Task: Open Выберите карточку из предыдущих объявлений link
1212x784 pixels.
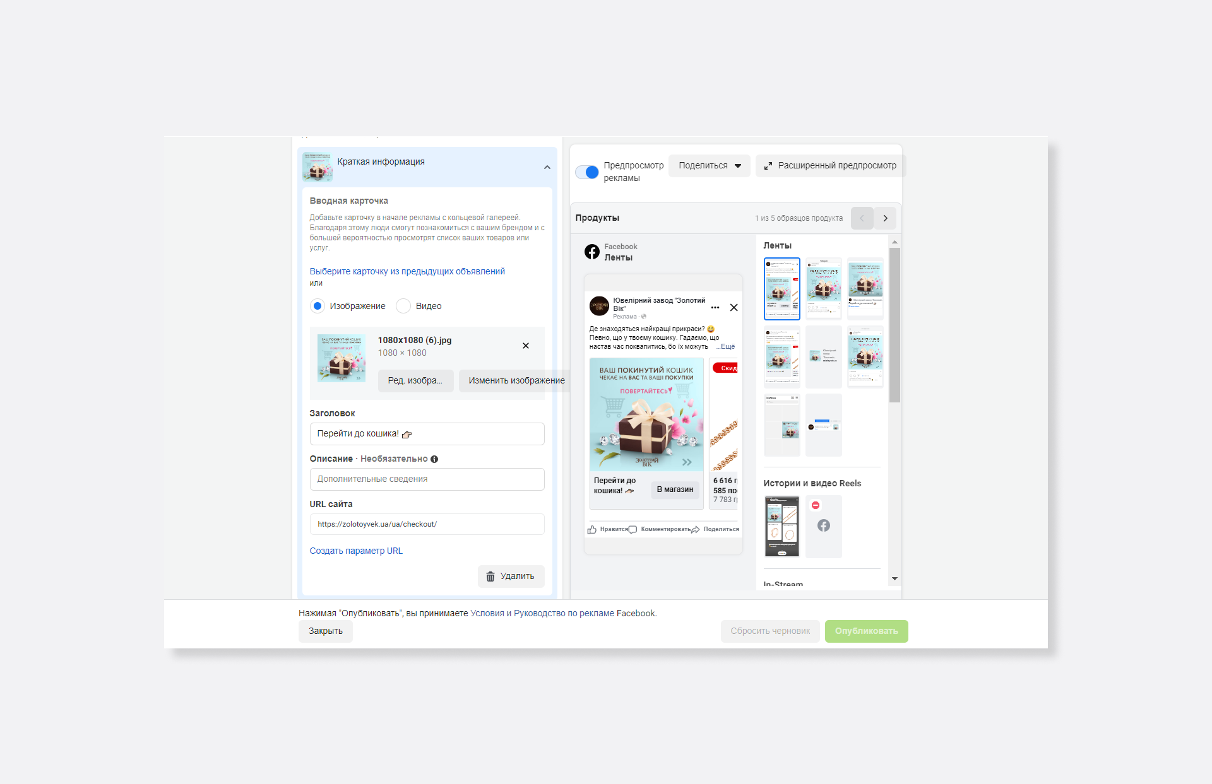Action: coord(407,271)
